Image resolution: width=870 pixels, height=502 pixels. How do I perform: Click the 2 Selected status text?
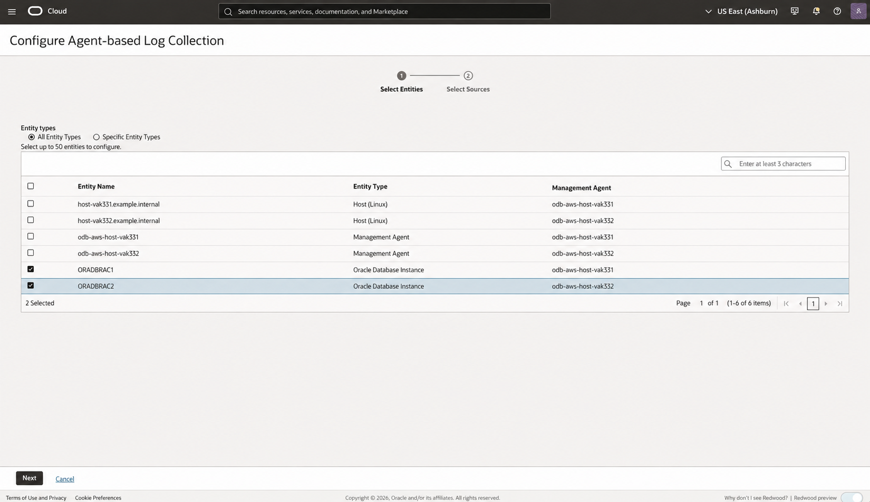click(40, 303)
